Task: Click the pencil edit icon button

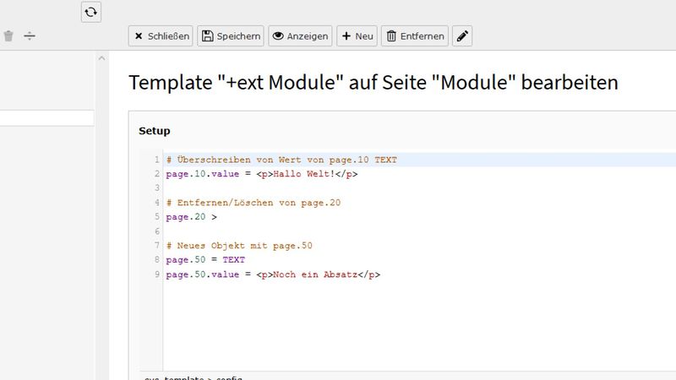Action: (462, 36)
